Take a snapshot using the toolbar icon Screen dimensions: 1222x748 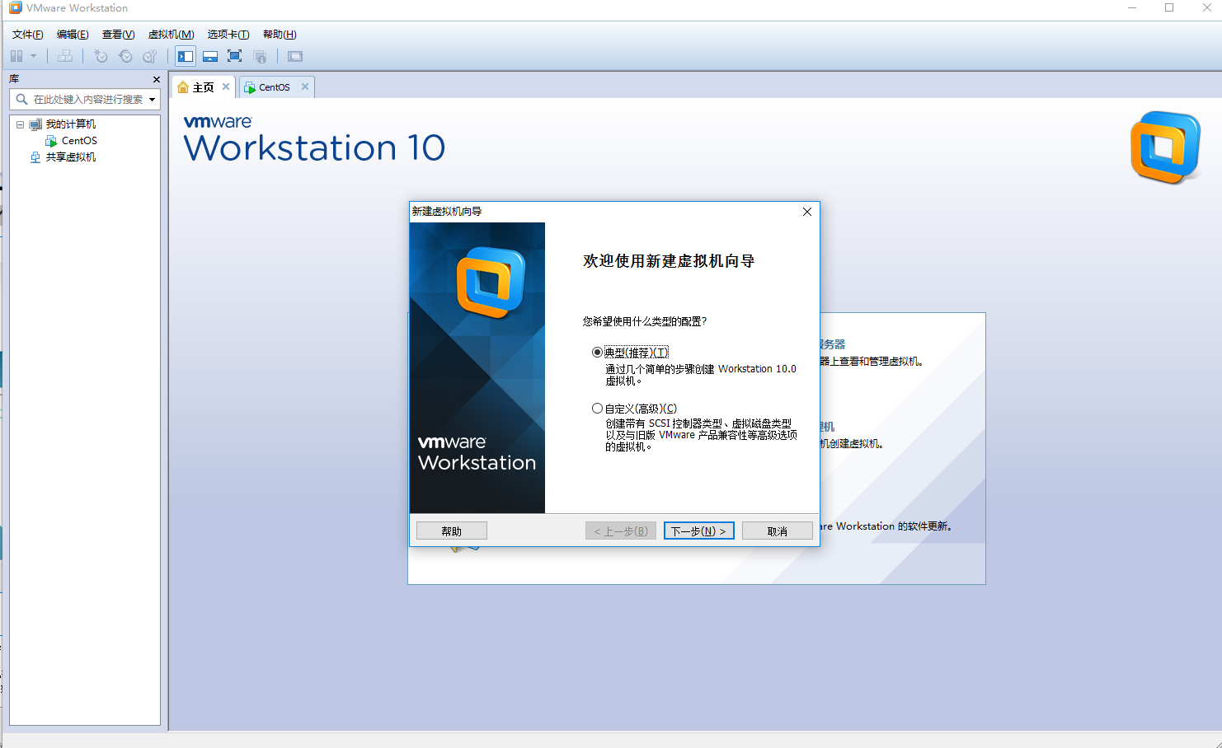click(101, 56)
